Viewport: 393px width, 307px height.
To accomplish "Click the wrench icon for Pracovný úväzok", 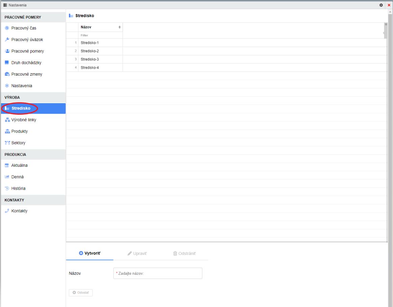I will pyautogui.click(x=7, y=40).
